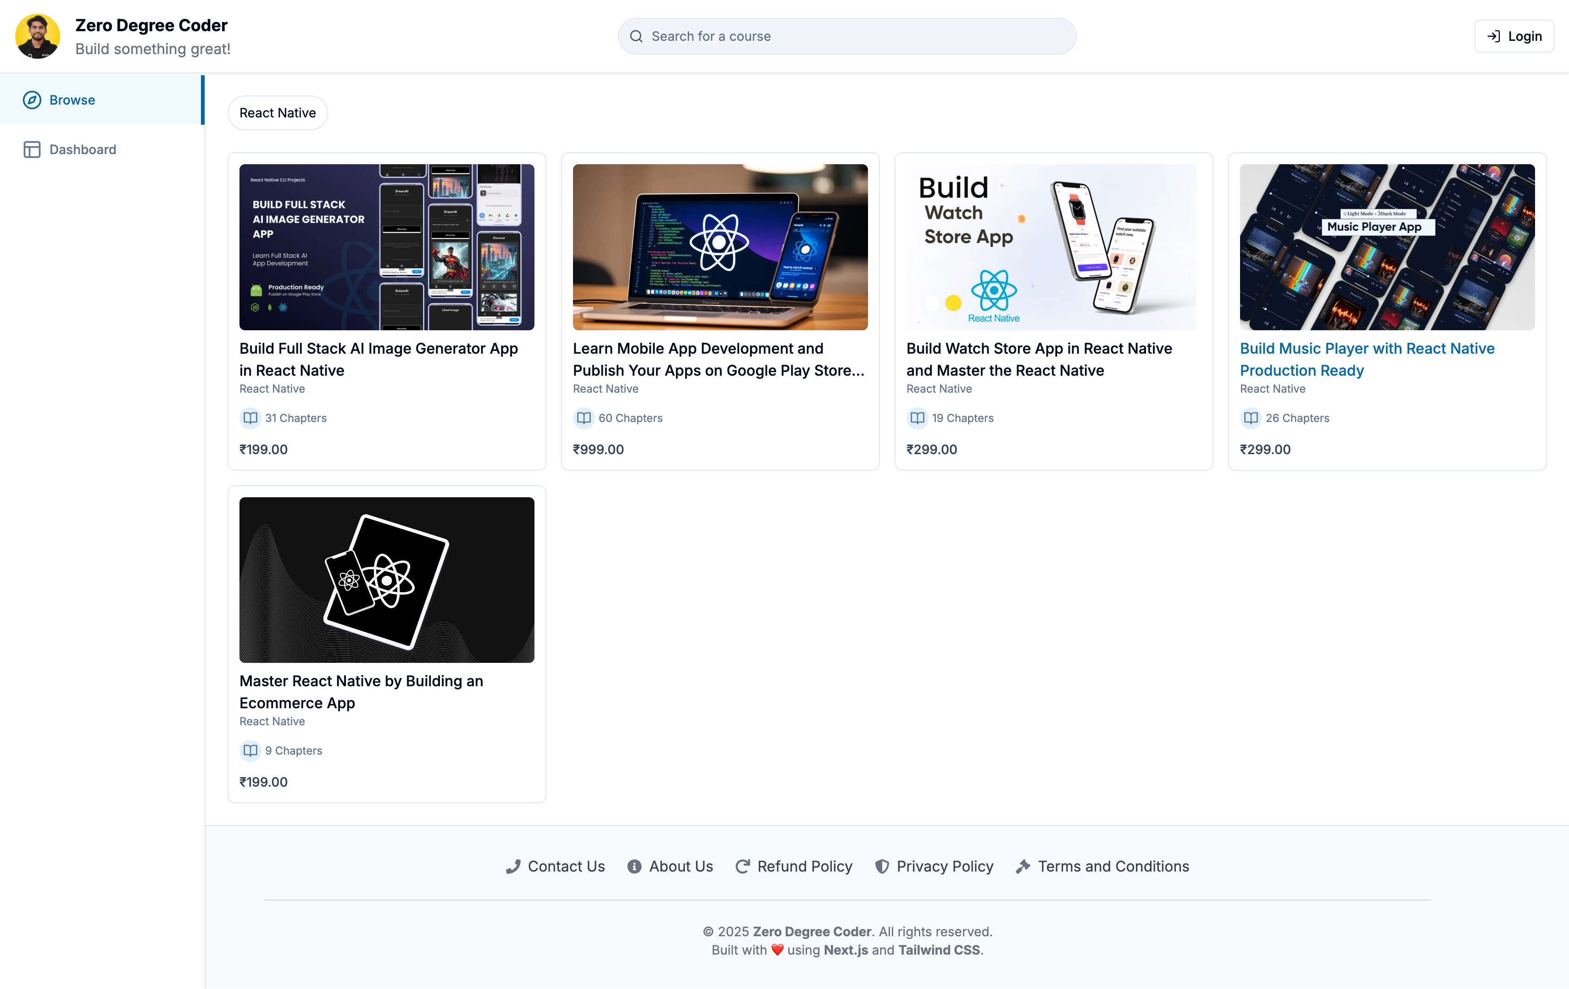1569x989 pixels.
Task: Click the refresh icon near Refund Policy
Action: coord(742,867)
